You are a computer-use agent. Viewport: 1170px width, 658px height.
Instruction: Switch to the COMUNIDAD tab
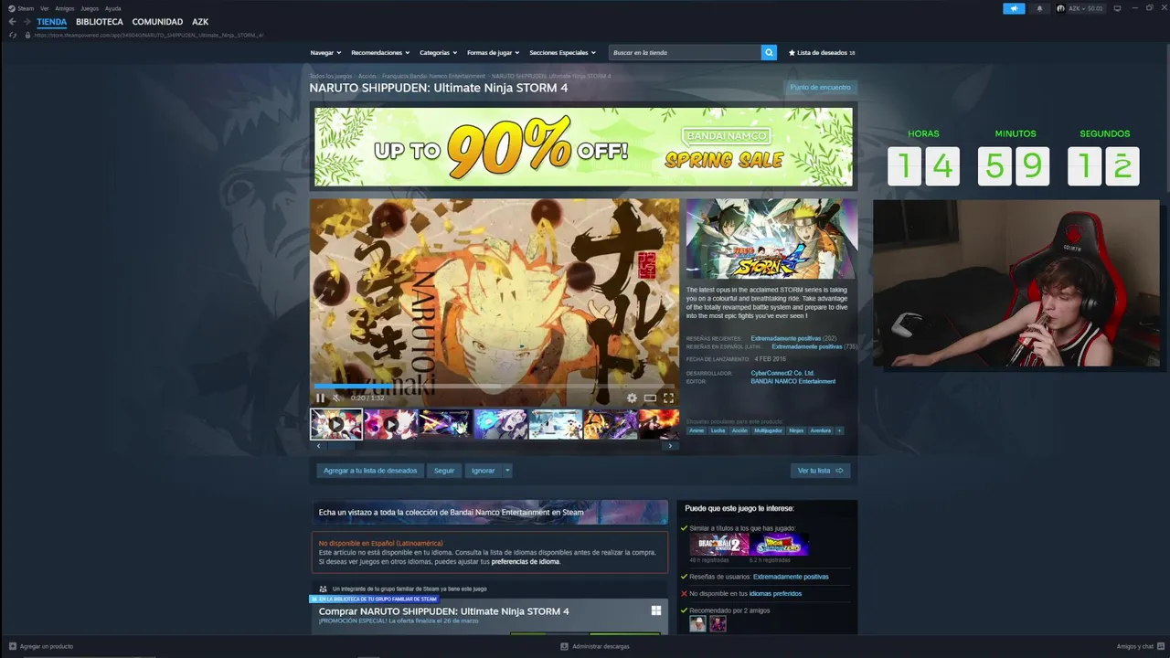click(157, 22)
